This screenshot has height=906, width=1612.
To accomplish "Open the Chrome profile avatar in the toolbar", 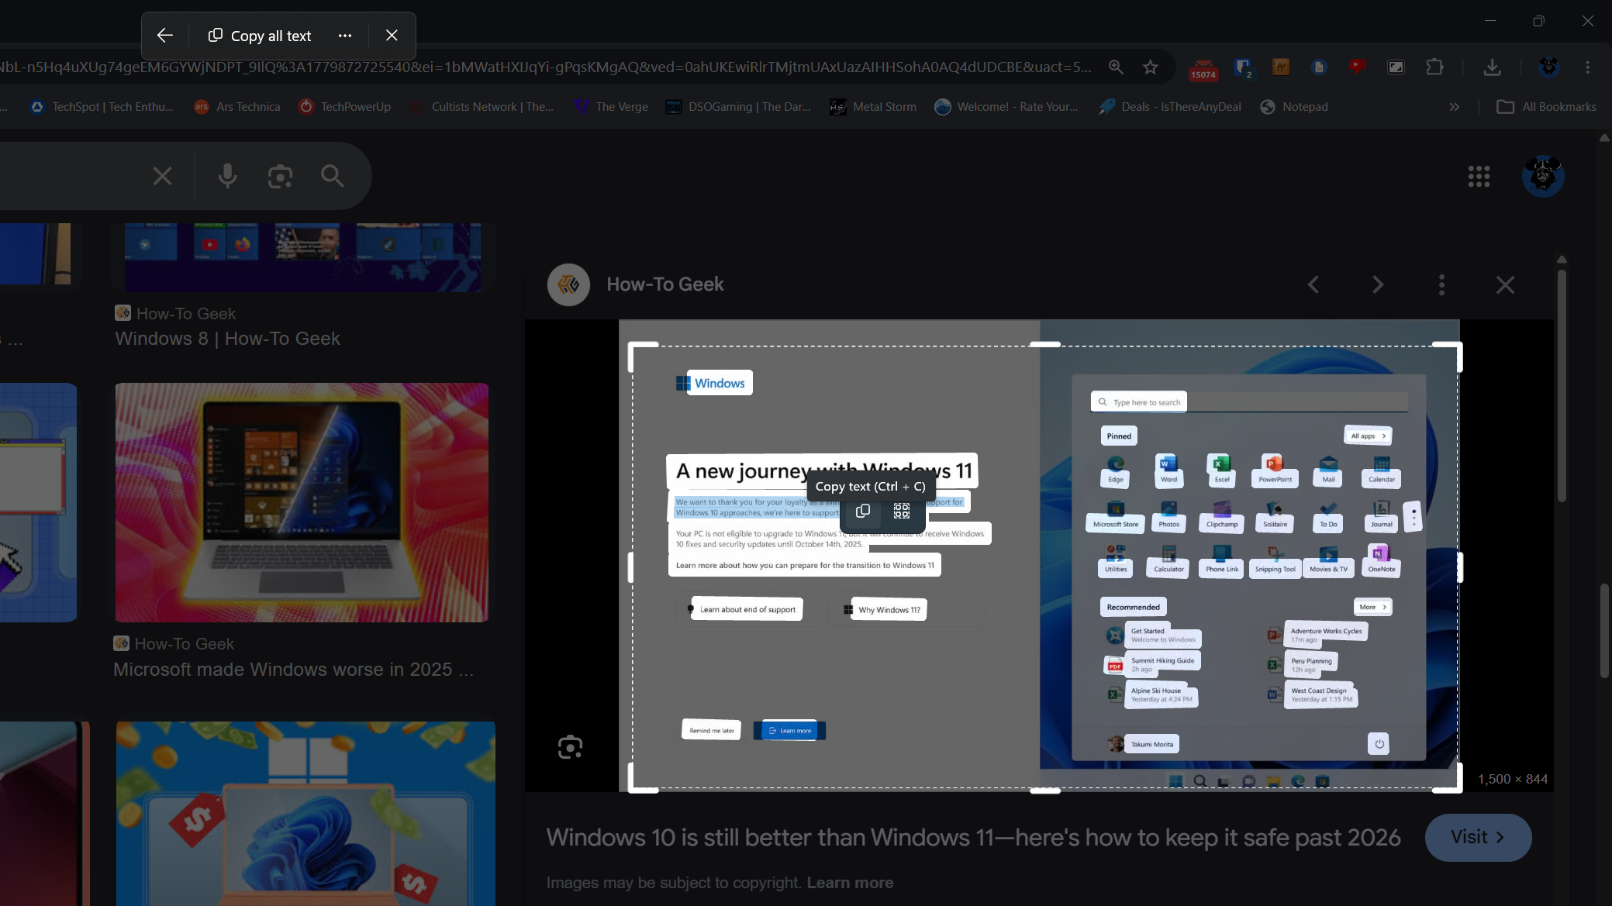I will click(1549, 67).
